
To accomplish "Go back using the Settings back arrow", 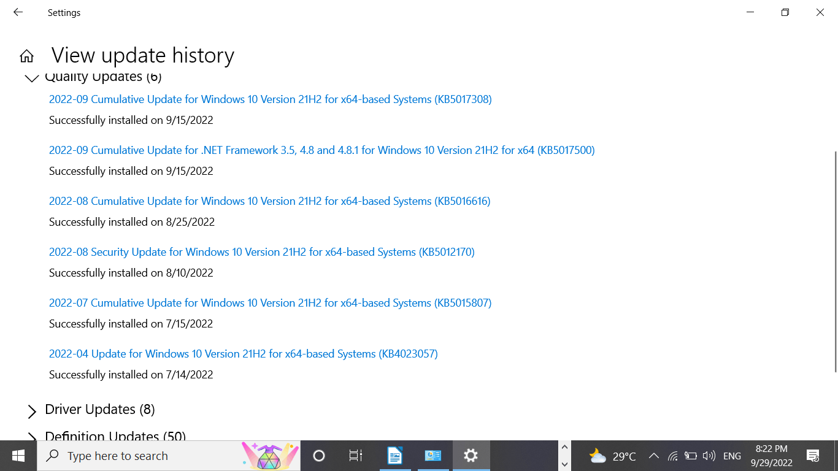I will [x=18, y=12].
